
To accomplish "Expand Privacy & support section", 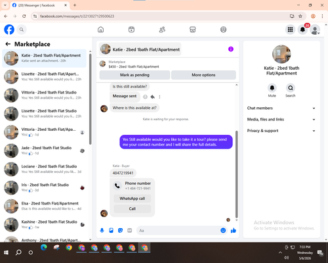I will pos(281,131).
